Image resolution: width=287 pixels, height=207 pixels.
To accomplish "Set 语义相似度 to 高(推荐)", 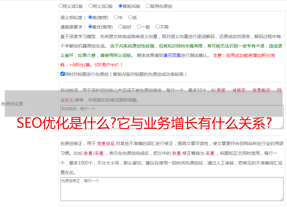I will pos(90,17).
